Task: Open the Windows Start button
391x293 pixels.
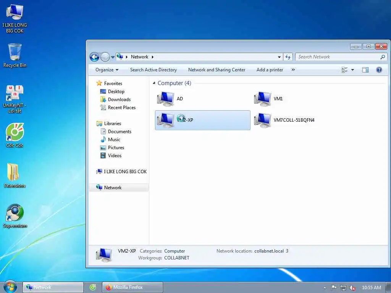Action: (x=10, y=287)
